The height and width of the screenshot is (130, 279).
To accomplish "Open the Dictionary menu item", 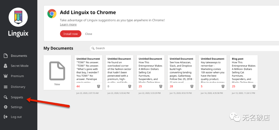I will tap(18, 87).
